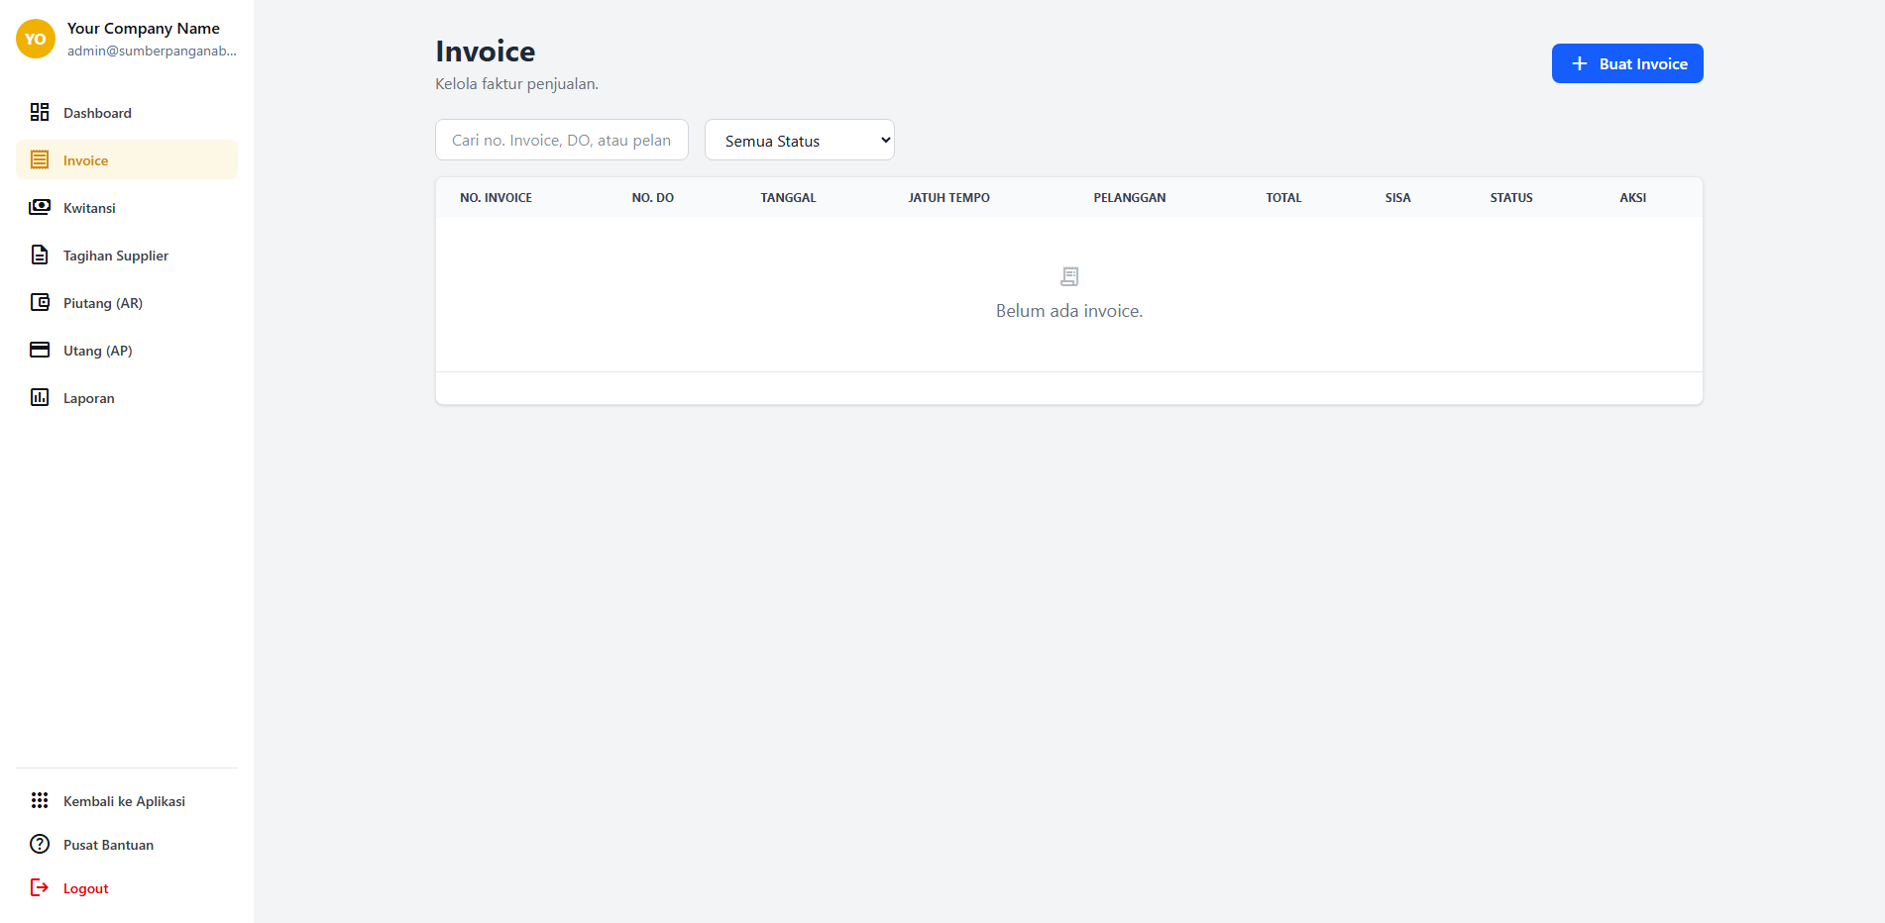Screen dimensions: 1885x923
Task: Click the Logout link text
Action: coord(86,888)
